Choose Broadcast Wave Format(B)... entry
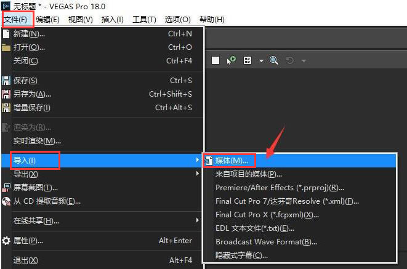 [299, 242]
